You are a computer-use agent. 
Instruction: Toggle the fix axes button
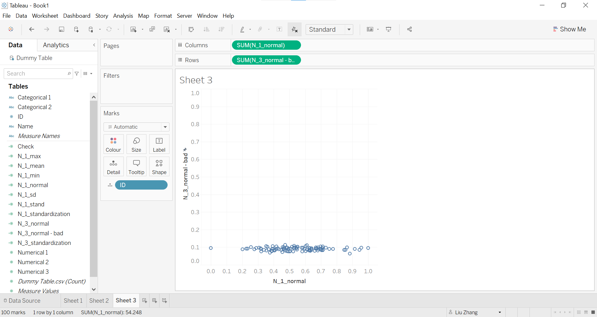point(294,29)
